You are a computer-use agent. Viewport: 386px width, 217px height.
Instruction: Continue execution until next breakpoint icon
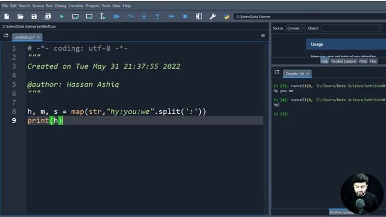click(171, 16)
